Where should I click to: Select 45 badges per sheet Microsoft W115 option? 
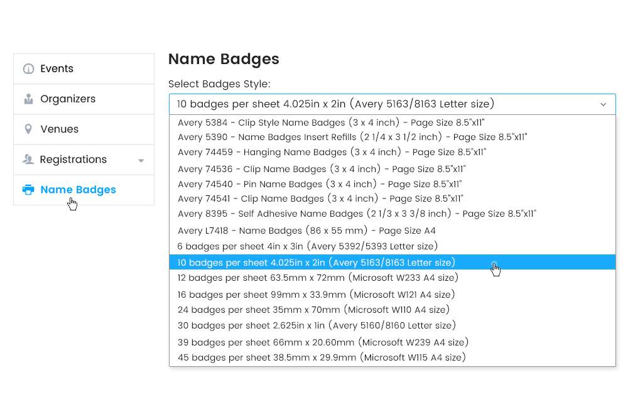320,357
